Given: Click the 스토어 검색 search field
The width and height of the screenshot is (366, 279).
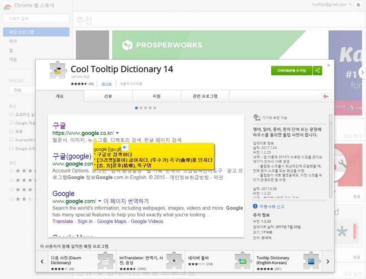Looking at the screenshot, I should tap(36, 18).
